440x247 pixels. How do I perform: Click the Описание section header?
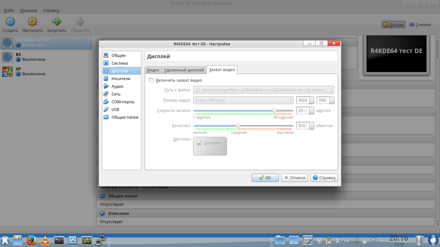point(266,213)
